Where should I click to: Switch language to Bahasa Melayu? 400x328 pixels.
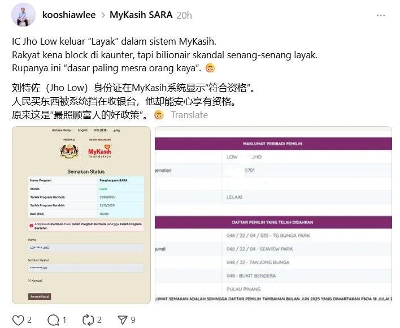(62, 130)
